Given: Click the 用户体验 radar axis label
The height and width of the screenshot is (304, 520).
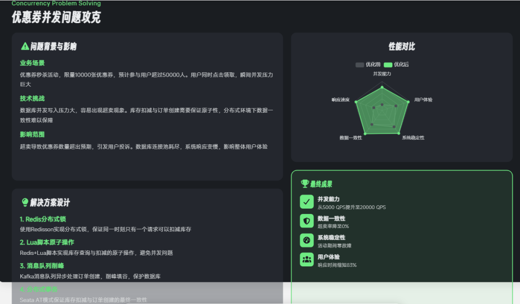Looking at the screenshot, I should (423, 100).
